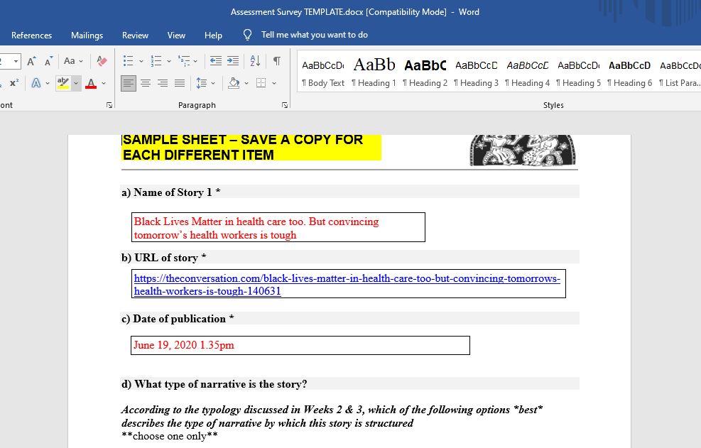
Task: Open the theconversation.com story URL link
Action: click(347, 285)
